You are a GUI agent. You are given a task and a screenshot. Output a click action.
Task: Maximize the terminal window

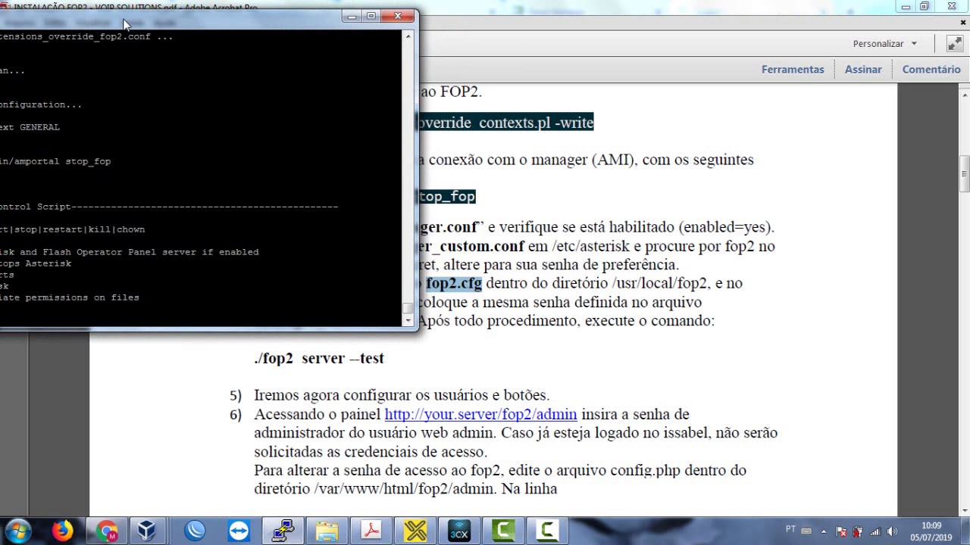371,16
